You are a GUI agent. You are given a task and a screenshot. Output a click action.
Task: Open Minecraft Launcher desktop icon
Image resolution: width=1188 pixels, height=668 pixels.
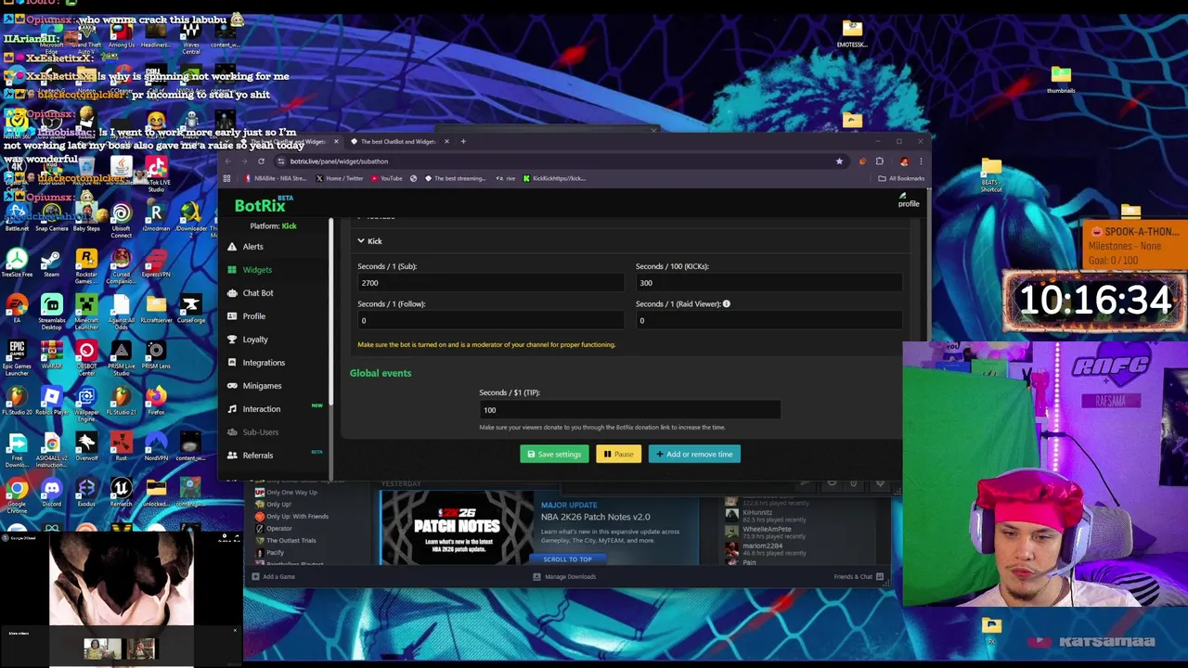[86, 313]
